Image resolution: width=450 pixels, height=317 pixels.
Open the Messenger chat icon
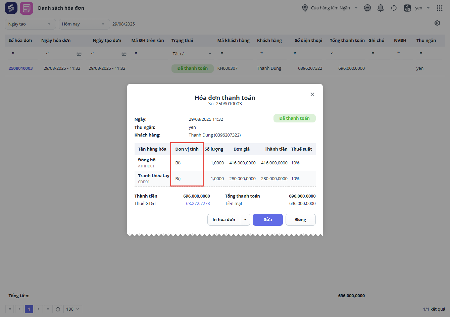(367, 8)
